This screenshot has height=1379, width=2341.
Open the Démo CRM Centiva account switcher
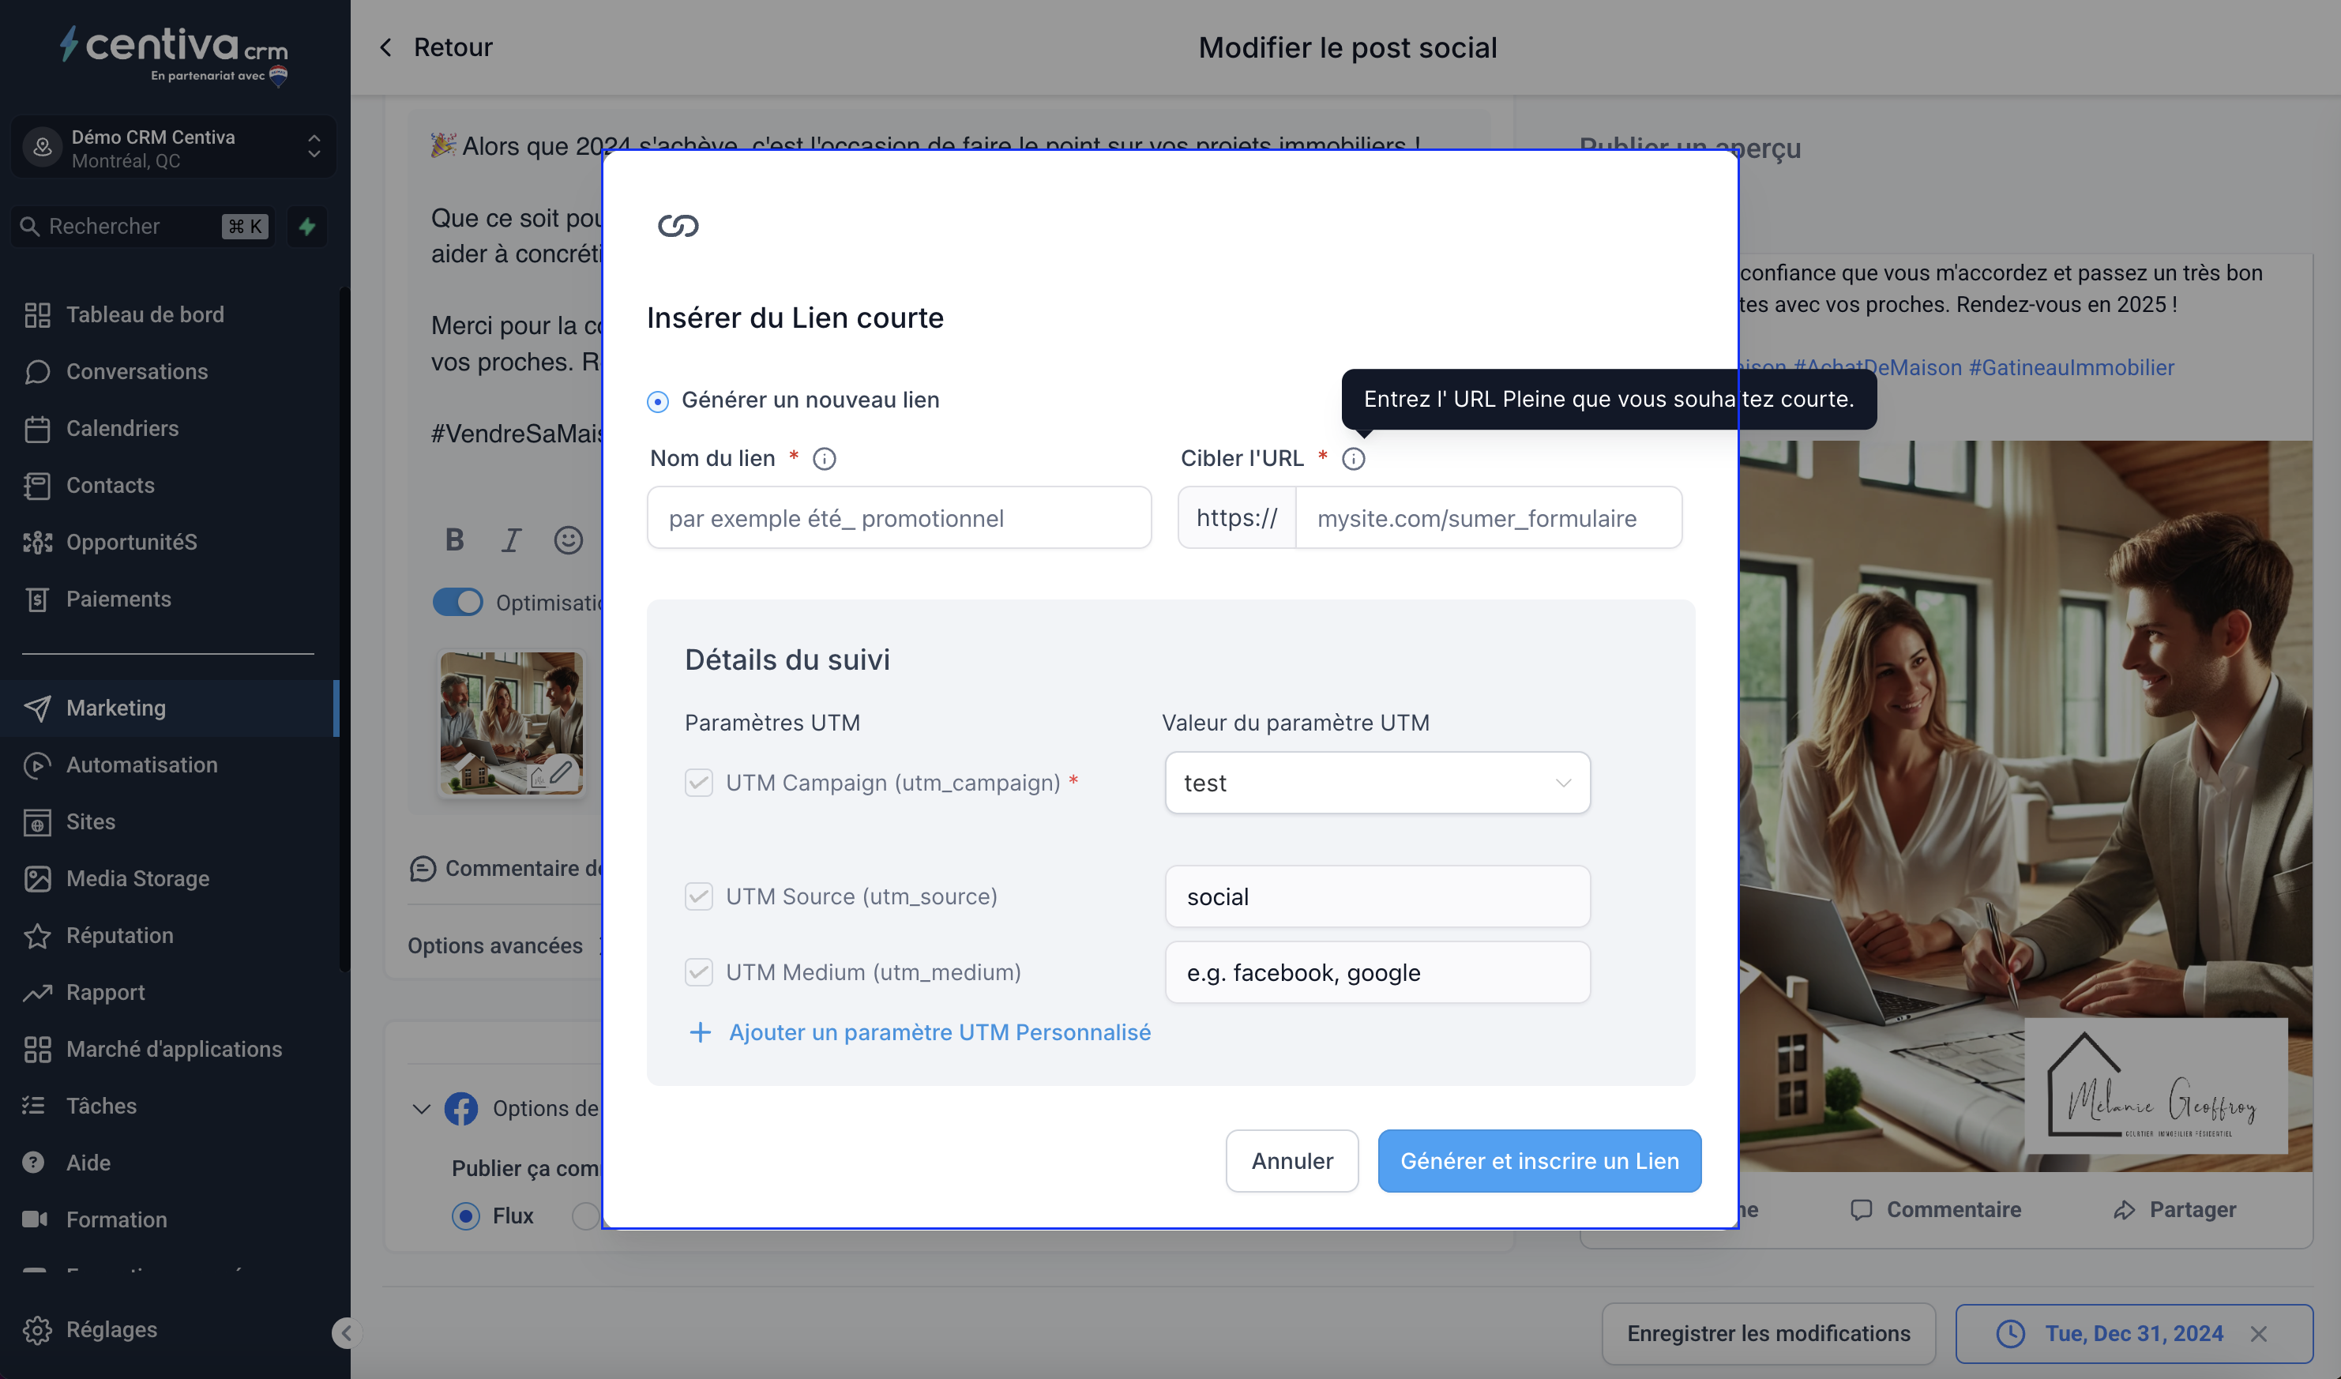[x=174, y=148]
